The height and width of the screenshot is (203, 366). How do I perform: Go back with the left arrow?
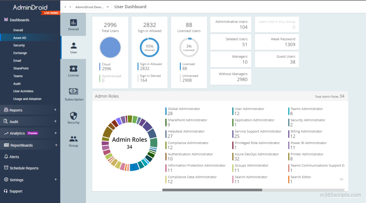[x=65, y=7]
